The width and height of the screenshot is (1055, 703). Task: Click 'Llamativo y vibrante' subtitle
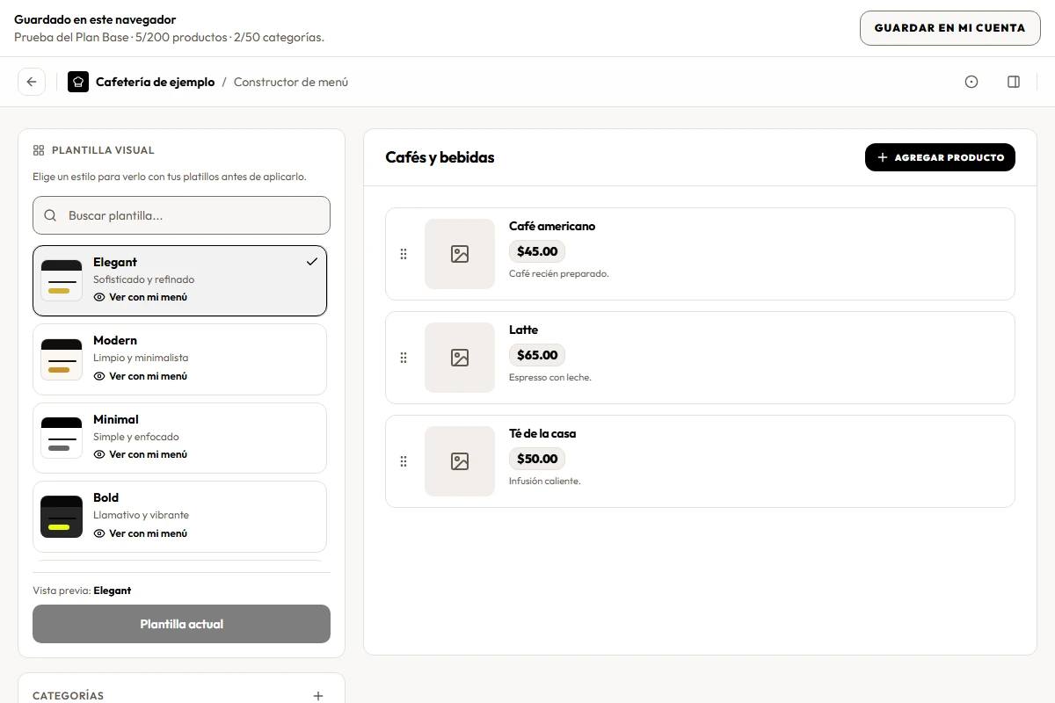(141, 515)
